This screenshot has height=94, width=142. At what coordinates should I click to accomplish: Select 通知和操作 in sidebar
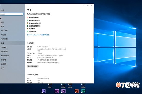point(4,31)
